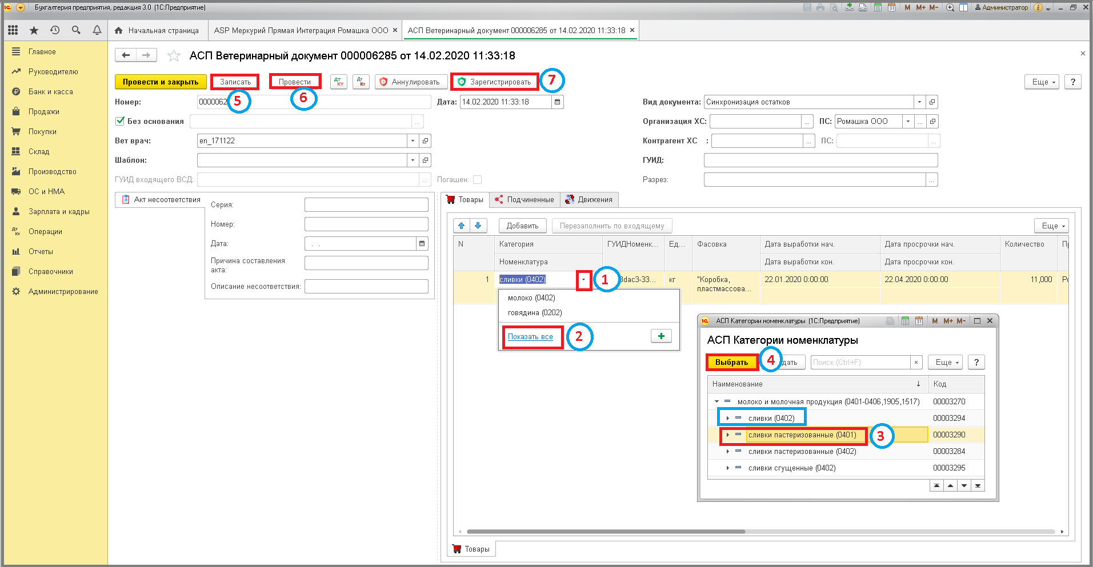Switch to ASP Меркурий Прямая Интеграция tab
1093x567 pixels.
coord(306,30)
